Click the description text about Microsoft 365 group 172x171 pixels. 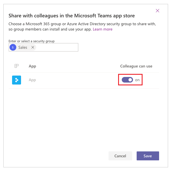[82, 27]
